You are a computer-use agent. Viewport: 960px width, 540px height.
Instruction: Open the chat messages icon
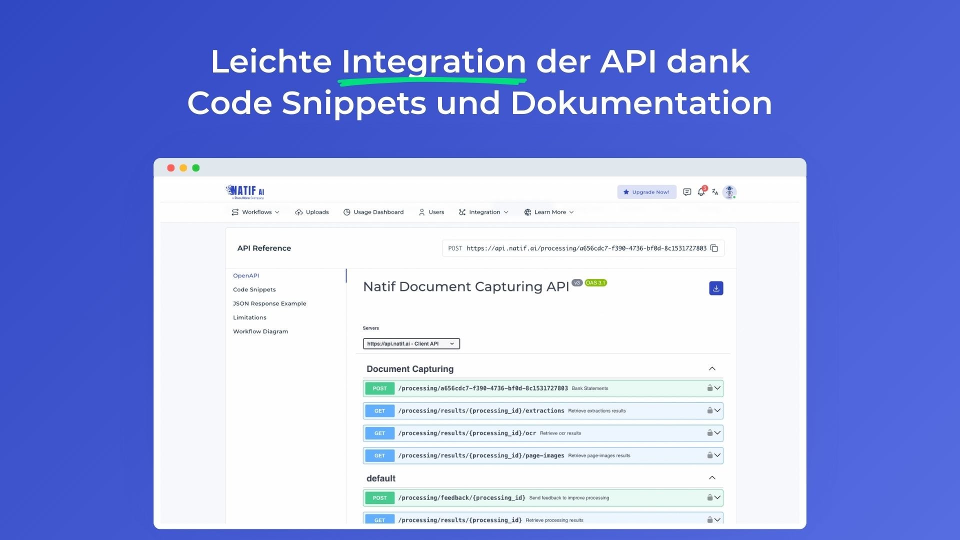pyautogui.click(x=687, y=192)
